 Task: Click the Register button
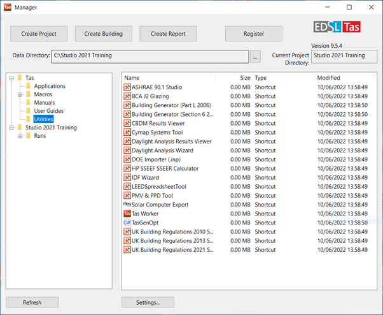254,34
